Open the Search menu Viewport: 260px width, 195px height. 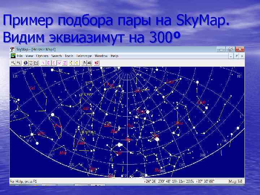(x=56, y=56)
